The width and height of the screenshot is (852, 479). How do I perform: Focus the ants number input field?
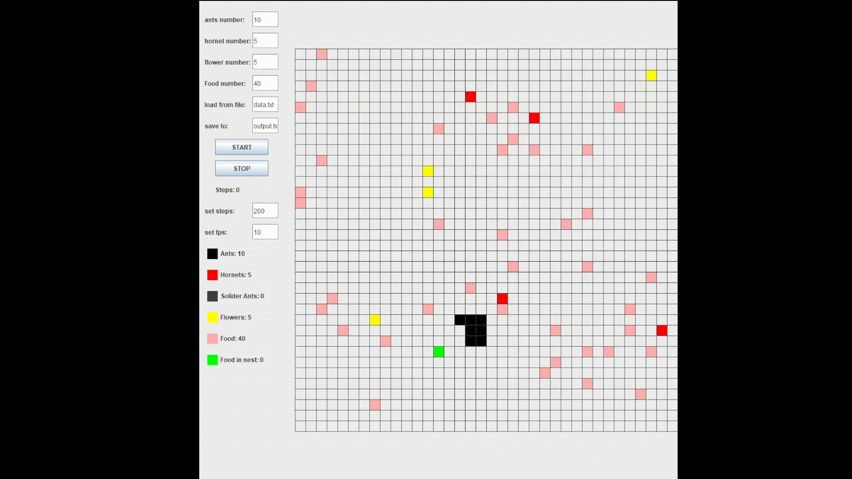pos(265,20)
